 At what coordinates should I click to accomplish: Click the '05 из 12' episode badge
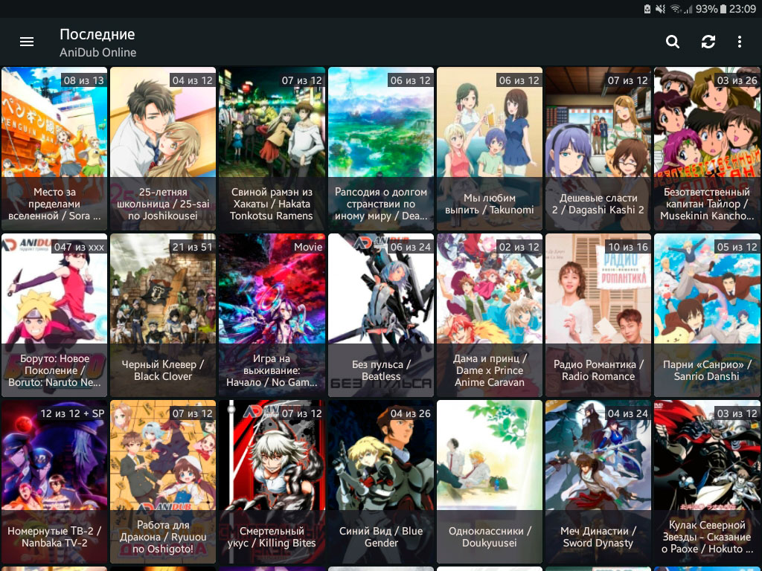(x=737, y=247)
